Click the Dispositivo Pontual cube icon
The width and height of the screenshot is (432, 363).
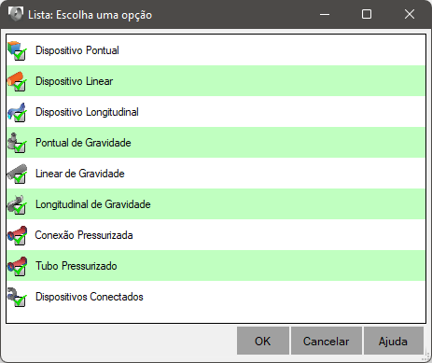click(x=17, y=50)
